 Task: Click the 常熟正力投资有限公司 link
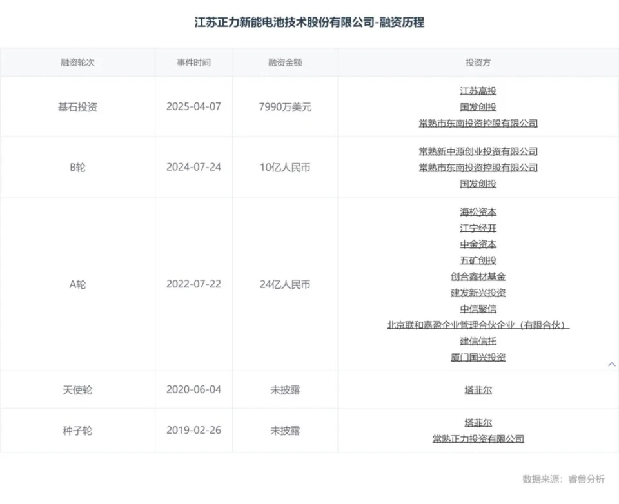[x=478, y=439]
